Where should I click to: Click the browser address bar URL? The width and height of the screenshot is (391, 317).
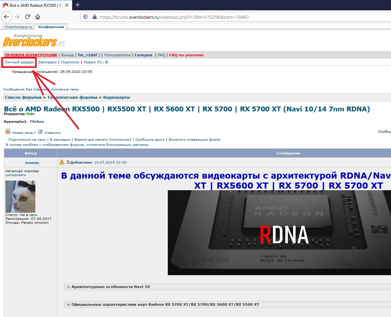coord(174,17)
